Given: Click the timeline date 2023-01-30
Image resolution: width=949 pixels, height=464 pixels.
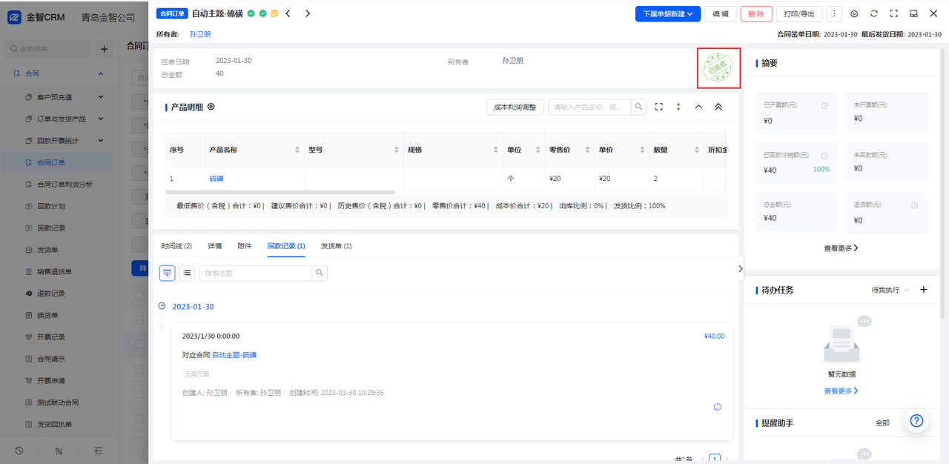Looking at the screenshot, I should tap(193, 306).
